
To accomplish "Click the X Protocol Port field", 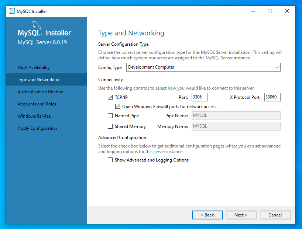I will 272,97.
